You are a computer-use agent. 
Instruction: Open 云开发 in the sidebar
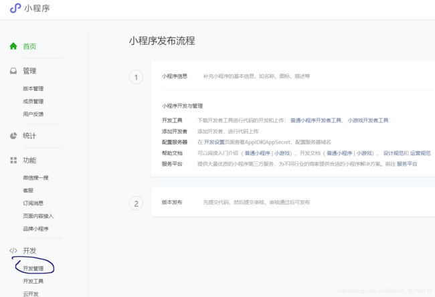(x=31, y=294)
